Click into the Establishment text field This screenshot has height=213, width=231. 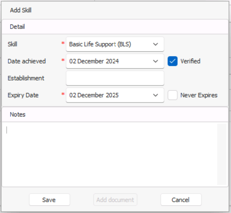click(115, 78)
